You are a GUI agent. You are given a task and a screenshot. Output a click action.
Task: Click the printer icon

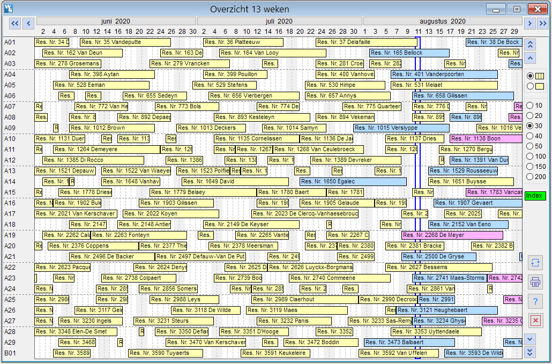pyautogui.click(x=535, y=281)
